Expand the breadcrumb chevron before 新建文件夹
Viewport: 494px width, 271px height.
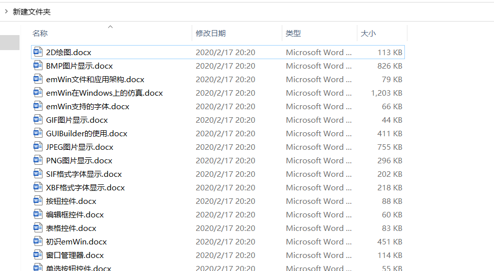(6, 12)
